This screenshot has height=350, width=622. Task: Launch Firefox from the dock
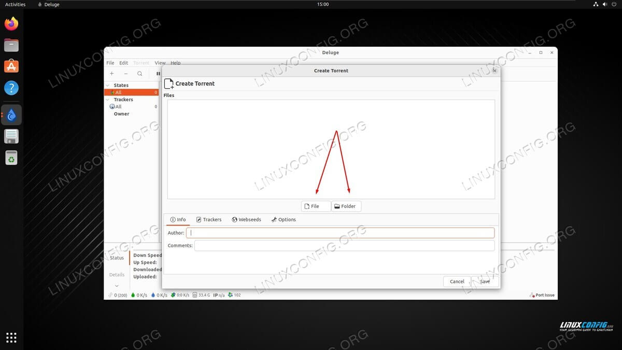point(11,24)
